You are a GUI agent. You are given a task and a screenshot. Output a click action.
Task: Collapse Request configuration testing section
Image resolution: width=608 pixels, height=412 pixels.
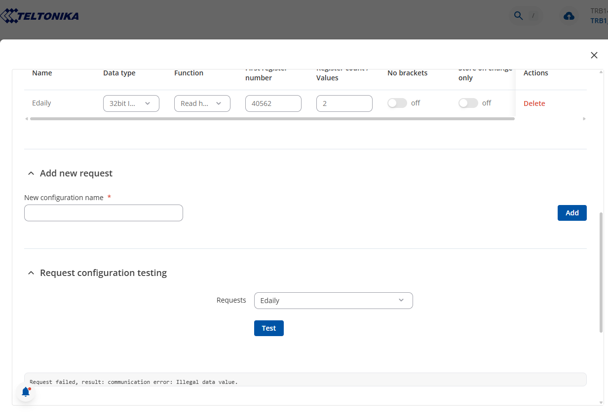(31, 273)
